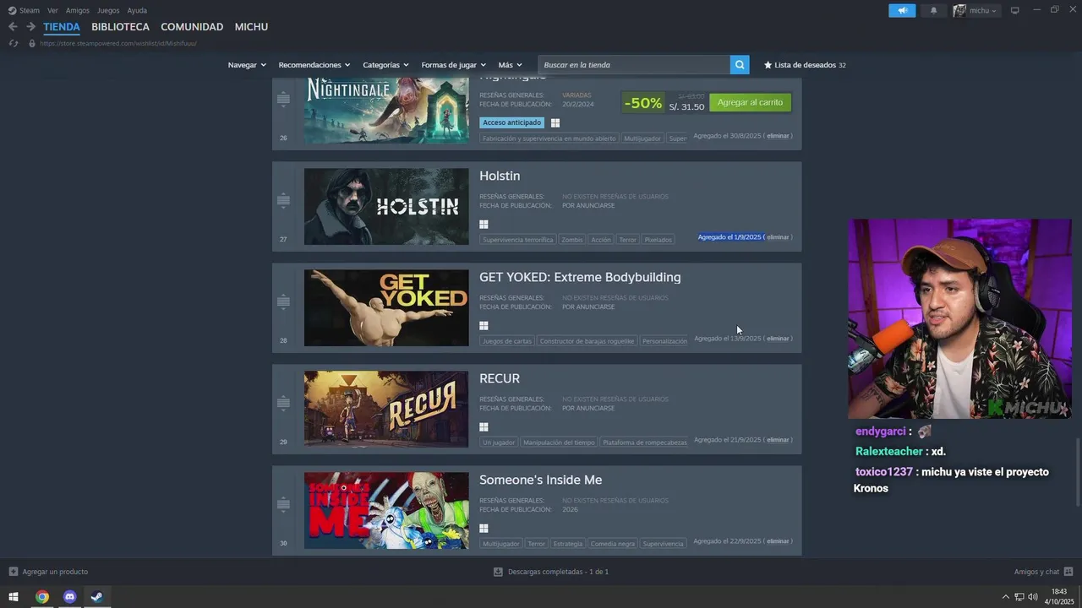Open Chrome from the taskbar
The image size is (1082, 608).
pyautogui.click(x=41, y=597)
